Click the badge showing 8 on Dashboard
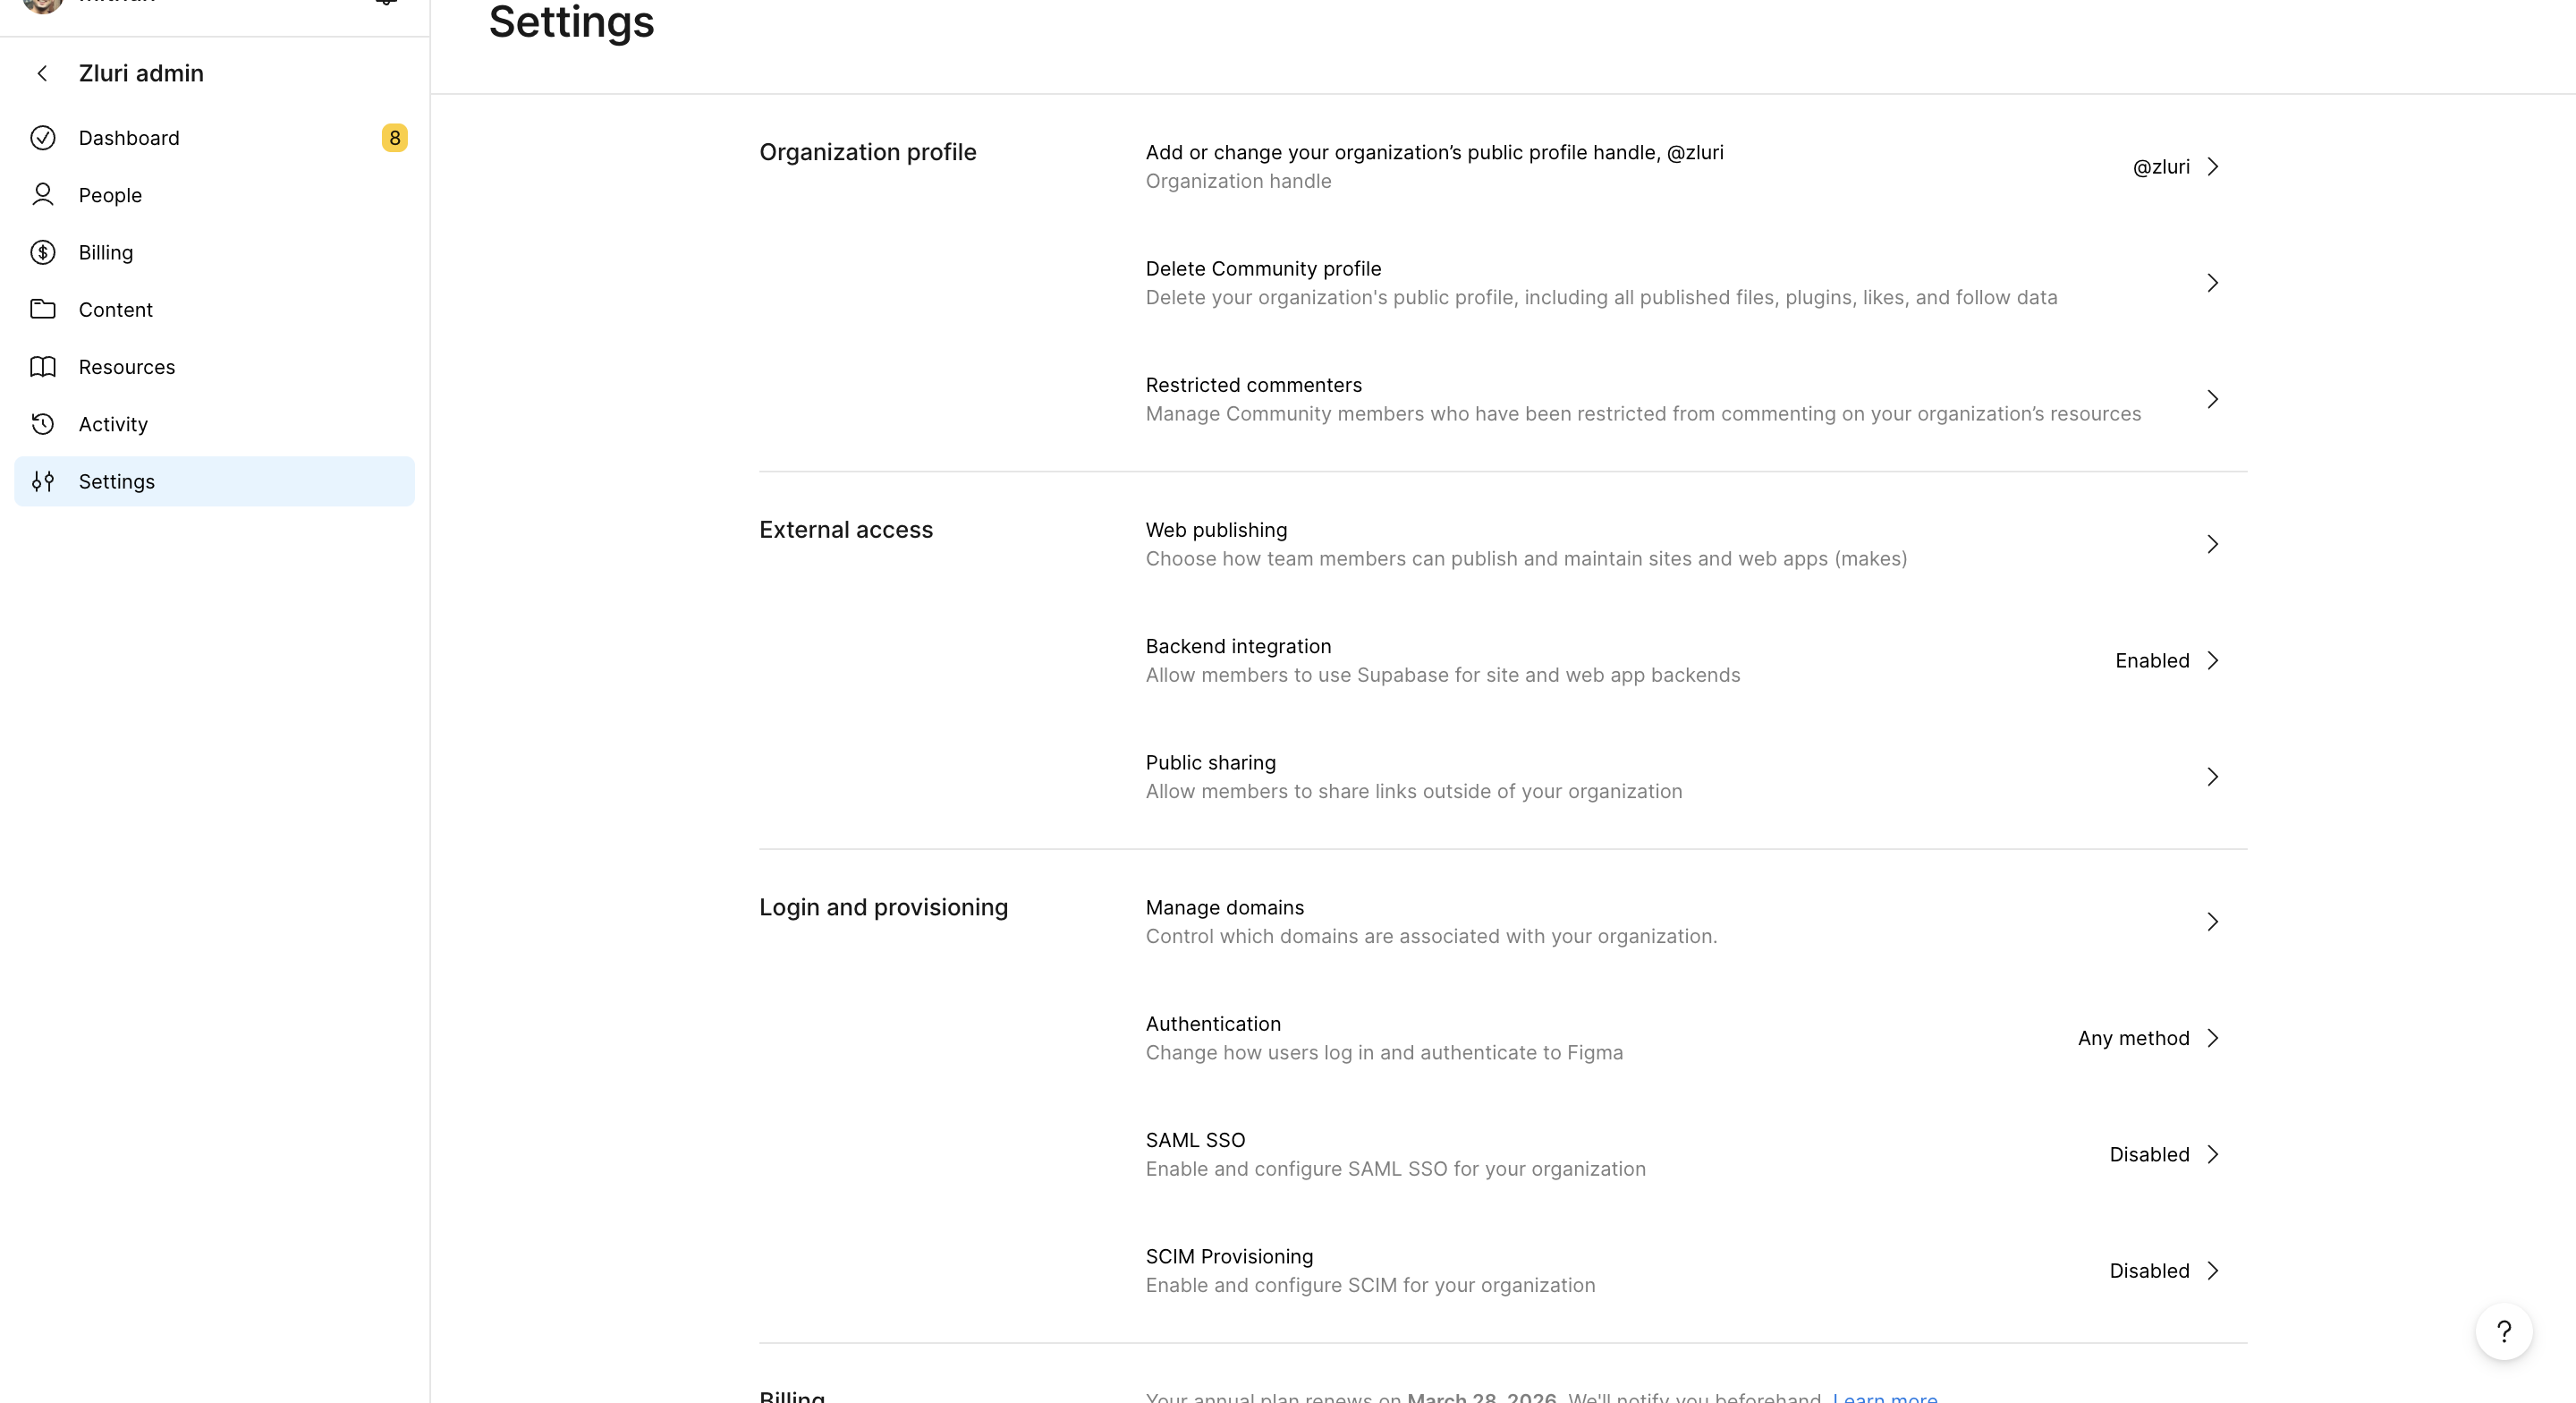Viewport: 2576px width, 1403px height. pyautogui.click(x=394, y=137)
